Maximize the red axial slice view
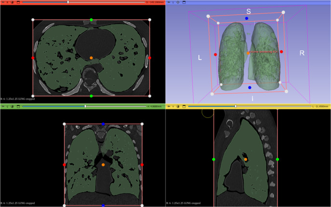The width and height of the screenshot is (331, 207). (x=18, y=2)
